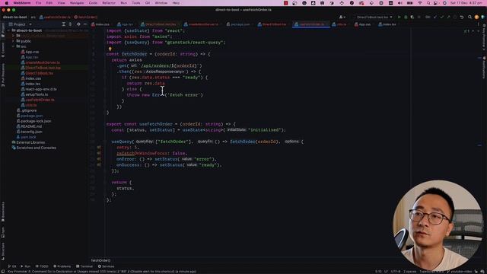487x274 pixels.
Task: Click the expand all icon in Project panel
Action: [x=64, y=24]
